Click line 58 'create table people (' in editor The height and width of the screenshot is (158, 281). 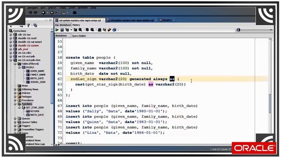[90, 57]
